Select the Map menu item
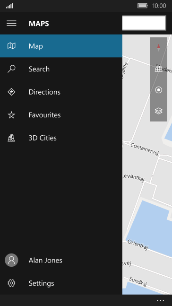The width and height of the screenshot is (172, 306). click(61, 46)
